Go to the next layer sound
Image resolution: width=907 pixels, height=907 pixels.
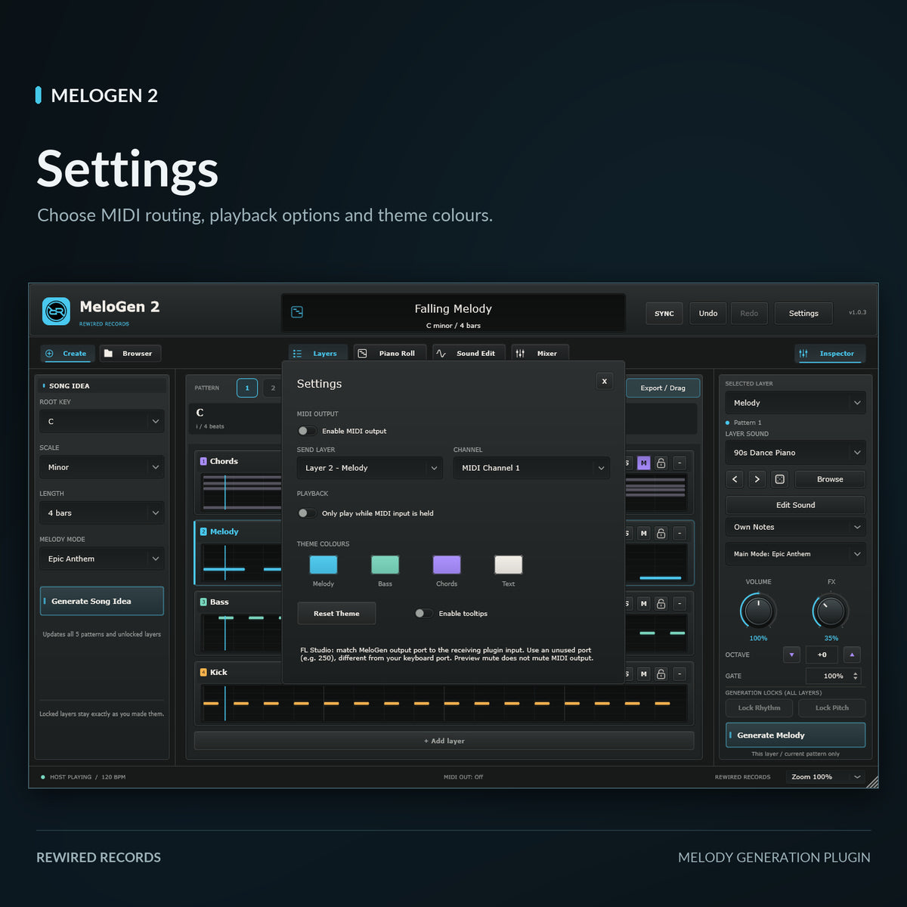pos(757,479)
